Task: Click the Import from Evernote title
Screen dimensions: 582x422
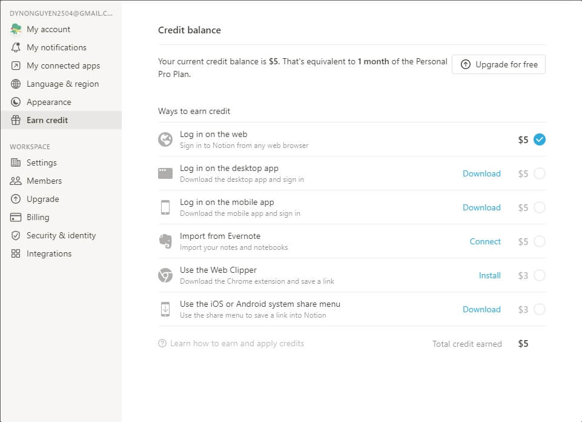Action: (220, 236)
